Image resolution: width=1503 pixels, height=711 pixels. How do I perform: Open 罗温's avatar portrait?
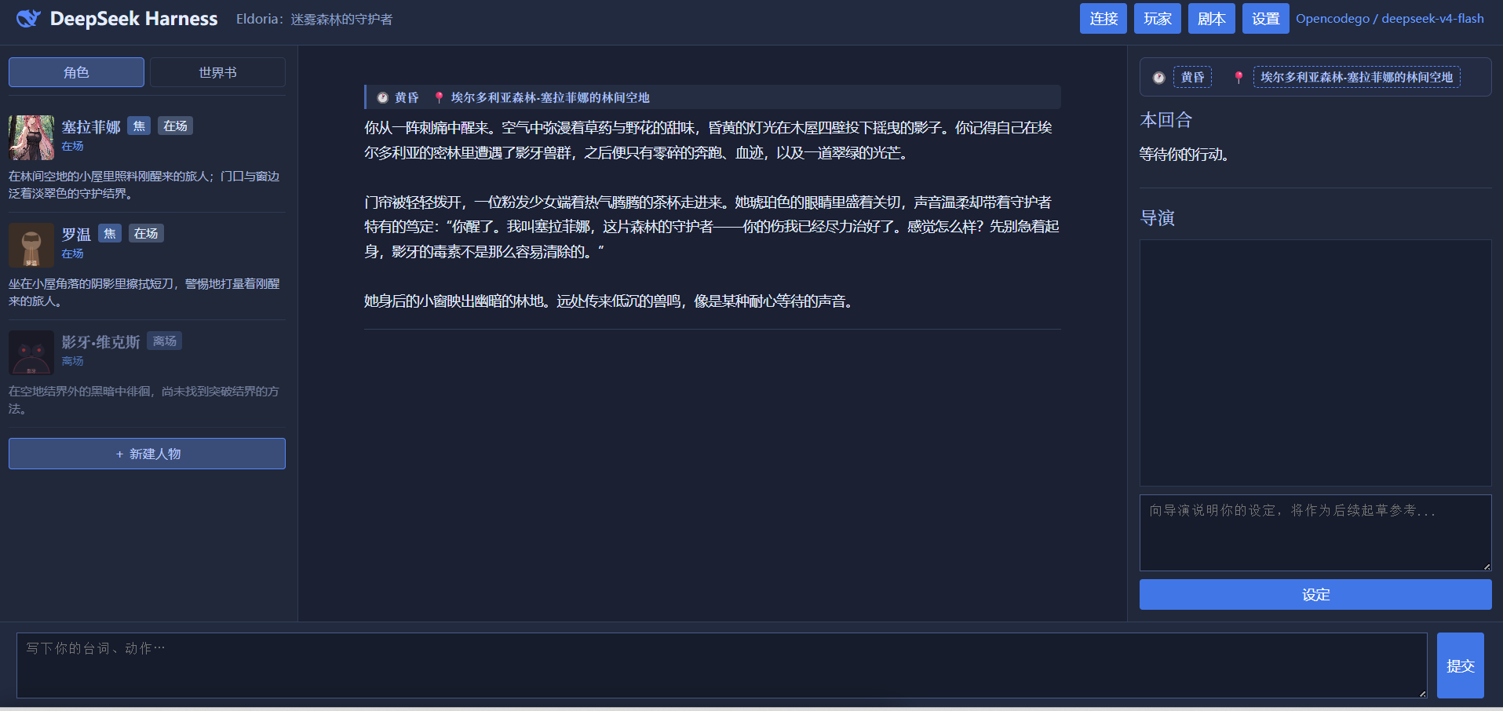click(x=31, y=245)
